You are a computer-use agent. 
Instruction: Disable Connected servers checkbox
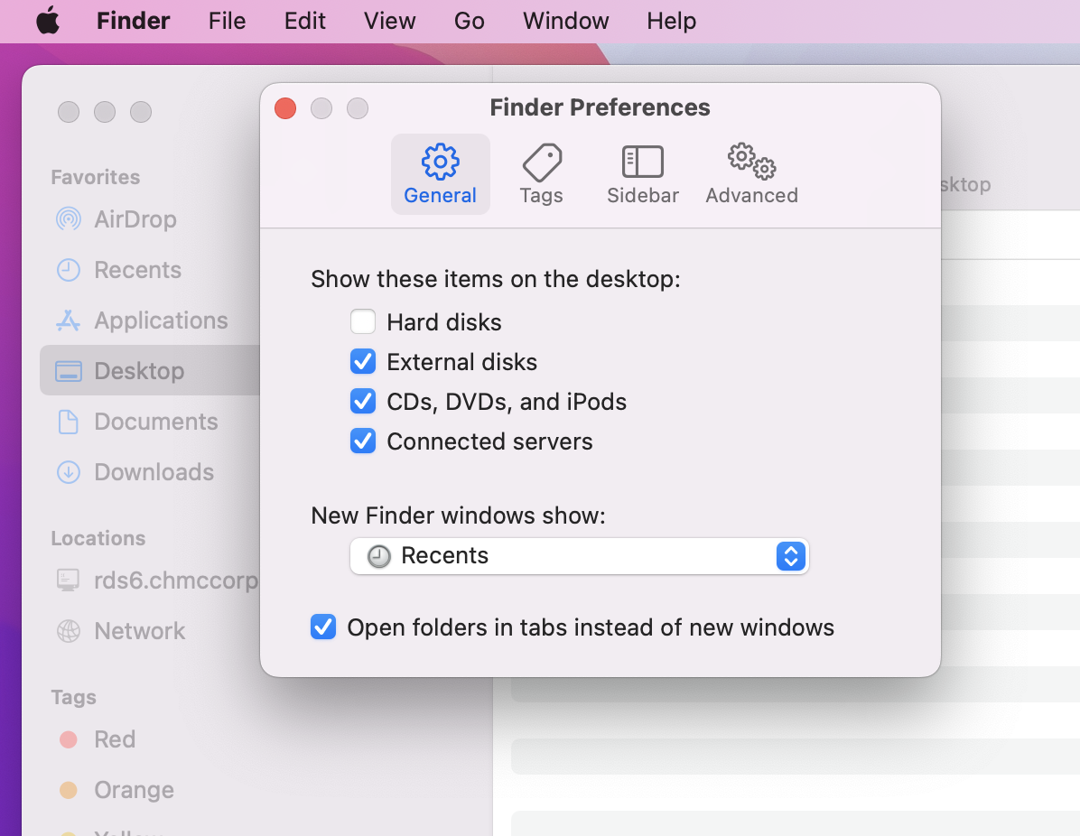click(x=363, y=441)
